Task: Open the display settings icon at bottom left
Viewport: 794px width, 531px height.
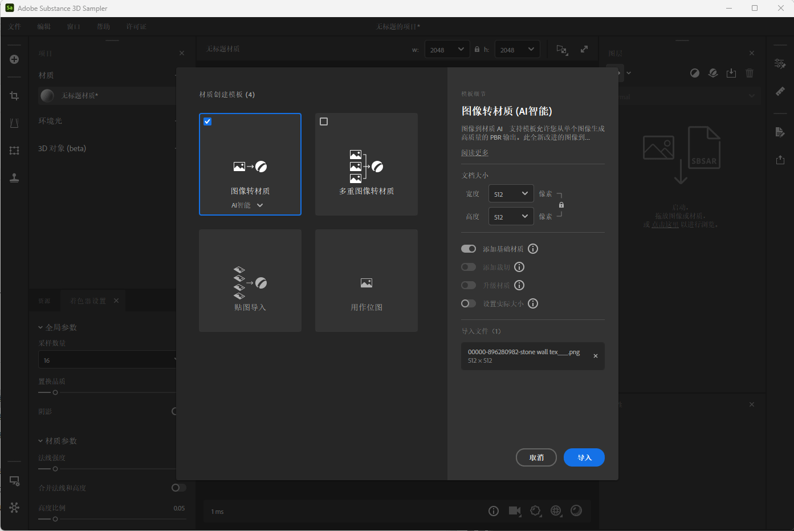Action: [x=14, y=481]
